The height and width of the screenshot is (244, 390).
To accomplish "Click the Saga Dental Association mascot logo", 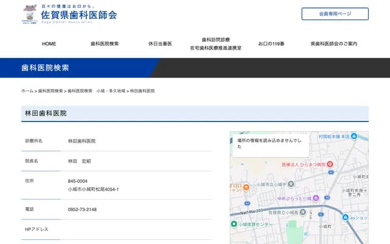I will [x=29, y=13].
